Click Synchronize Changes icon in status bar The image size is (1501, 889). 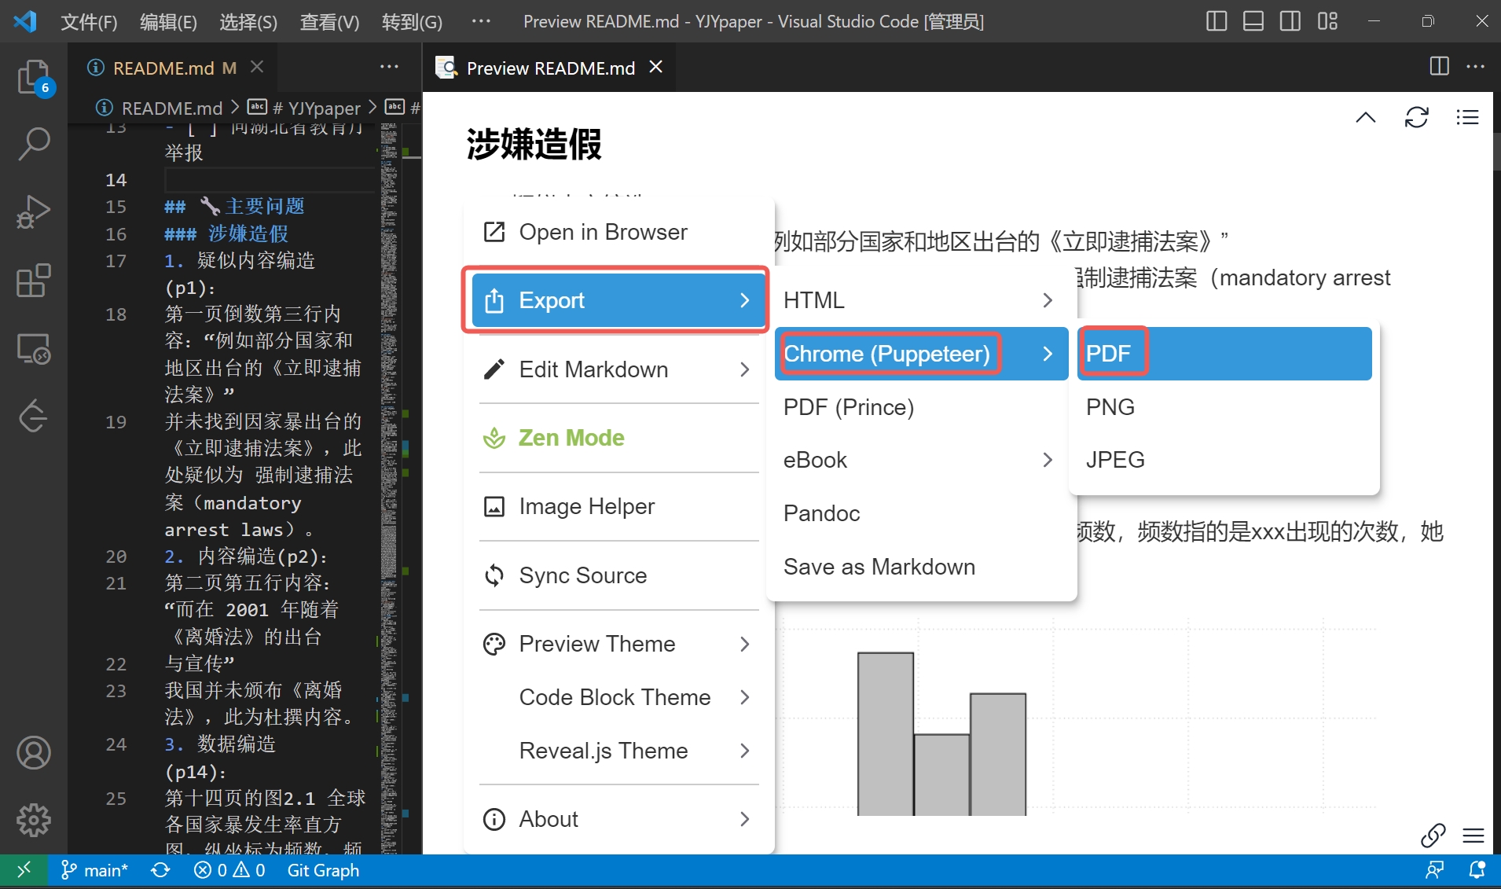pyautogui.click(x=161, y=870)
